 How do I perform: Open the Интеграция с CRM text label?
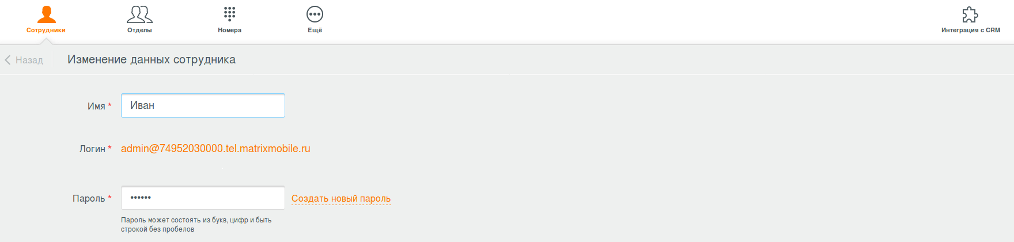click(x=971, y=30)
